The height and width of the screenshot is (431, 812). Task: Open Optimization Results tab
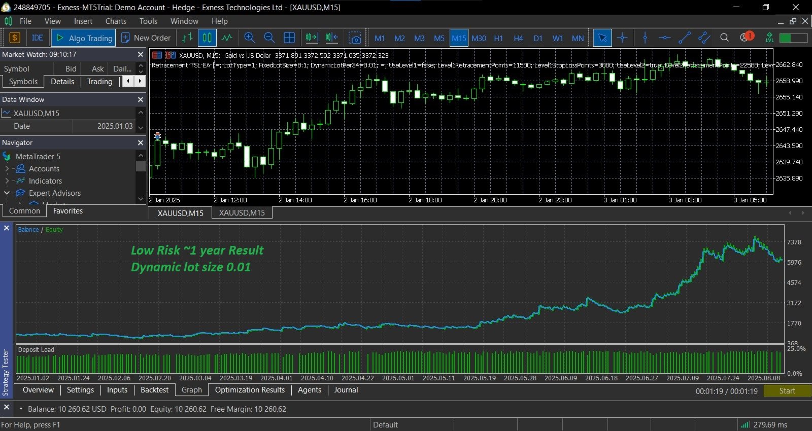250,390
